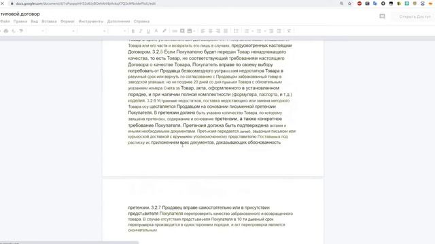Clear formatting with toolbar icon
This screenshot has width=435, height=244.
pos(289,31)
